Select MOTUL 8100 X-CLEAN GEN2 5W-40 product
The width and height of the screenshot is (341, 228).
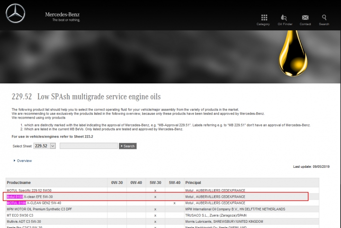34,203
